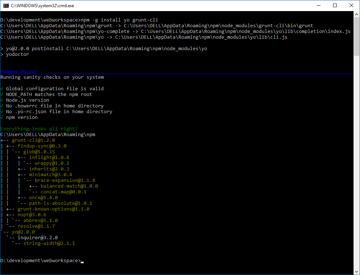Click the minimatch@3.0.4 entry
This screenshot has width=360, height=275.
point(51,174)
